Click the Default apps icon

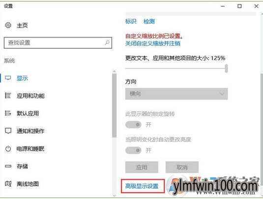coord(8,113)
